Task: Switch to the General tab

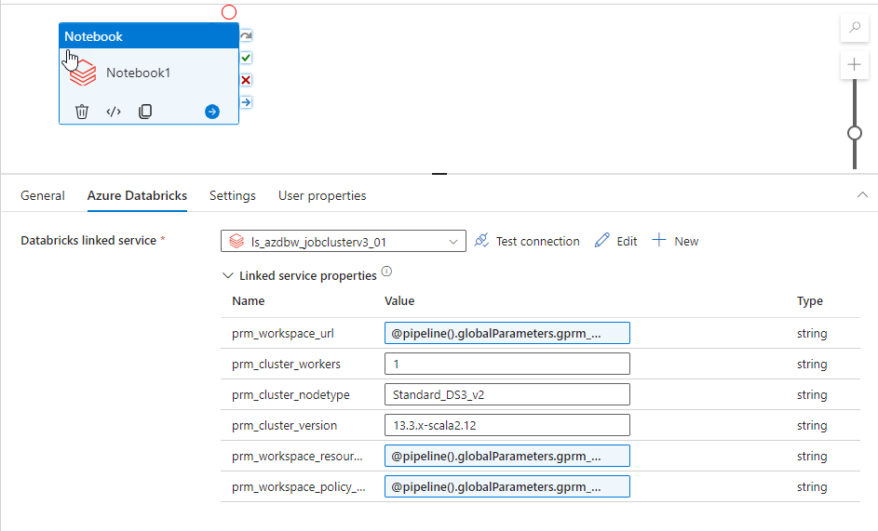Action: pos(43,196)
